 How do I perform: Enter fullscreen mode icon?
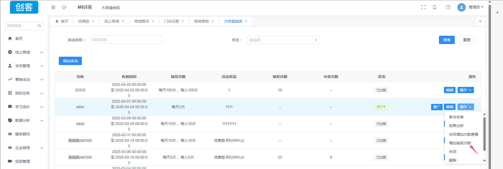[423, 7]
